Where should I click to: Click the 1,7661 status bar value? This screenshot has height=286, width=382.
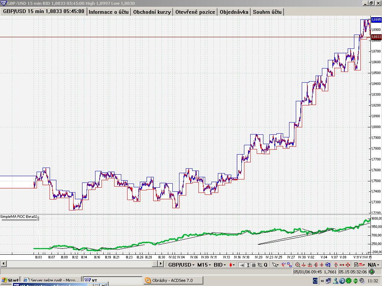coord(330,272)
